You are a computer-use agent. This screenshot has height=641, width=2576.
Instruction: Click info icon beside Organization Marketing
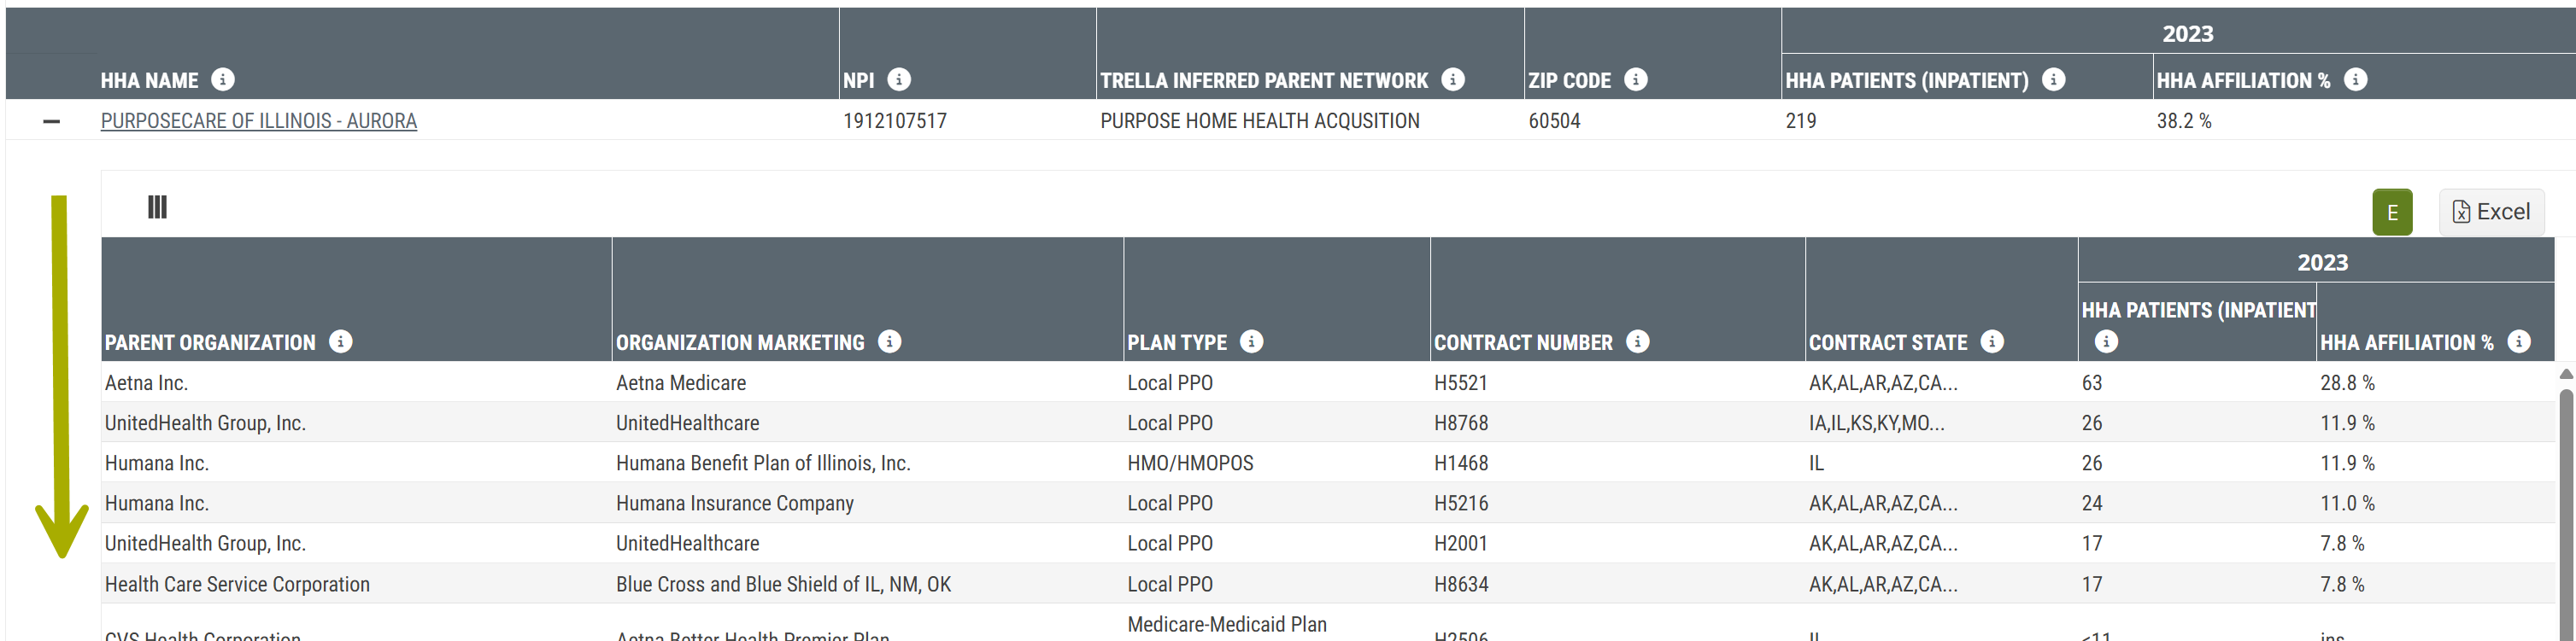(x=889, y=341)
